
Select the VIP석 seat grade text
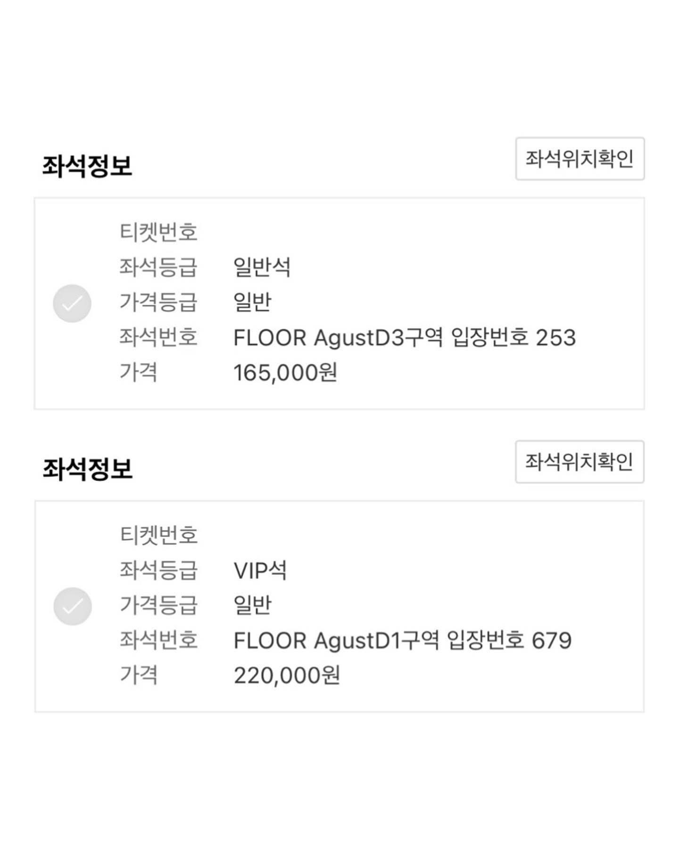(260, 570)
